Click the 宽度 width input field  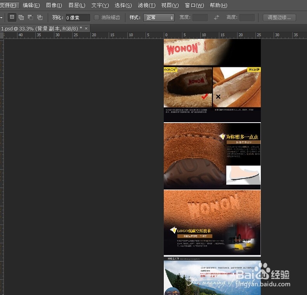pyautogui.click(x=200, y=18)
